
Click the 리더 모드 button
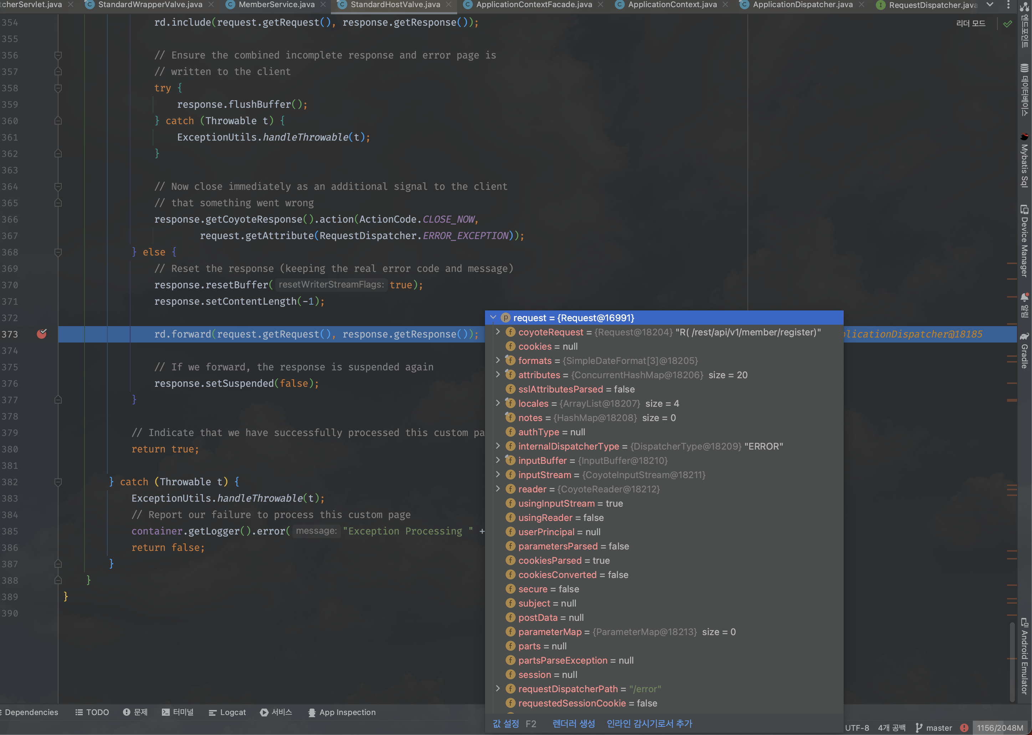tap(971, 23)
